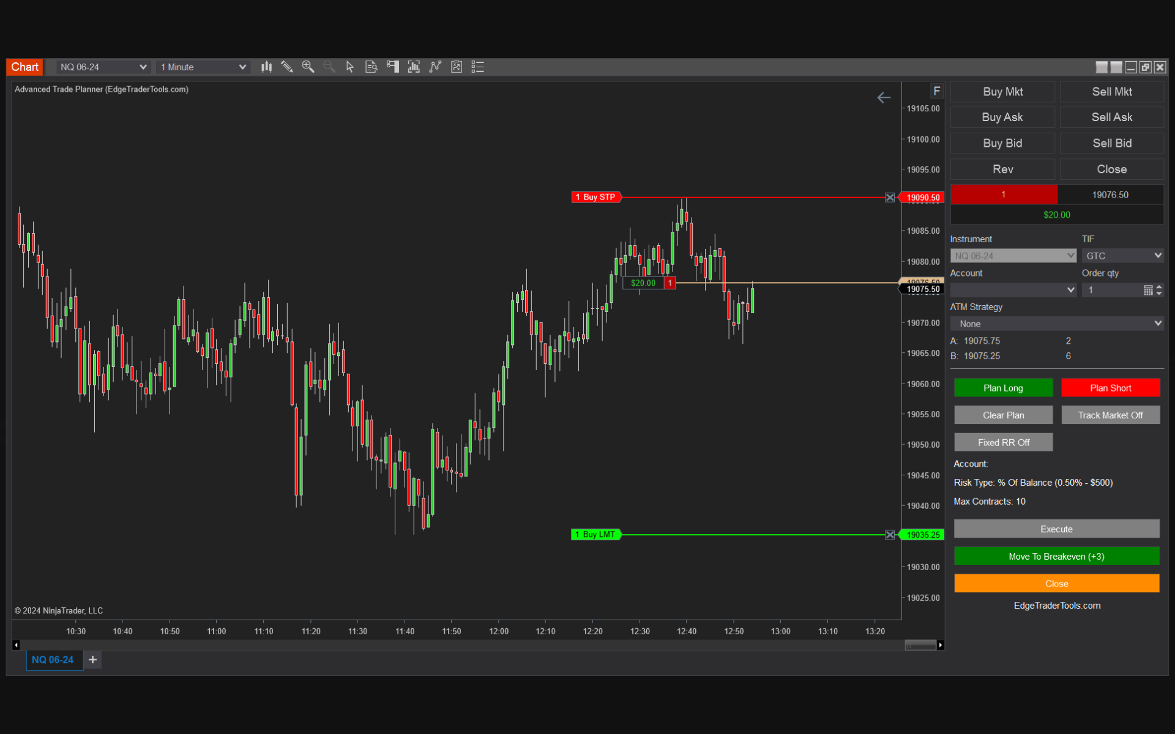Click the horizontal scrollbar left arrow

pos(16,645)
